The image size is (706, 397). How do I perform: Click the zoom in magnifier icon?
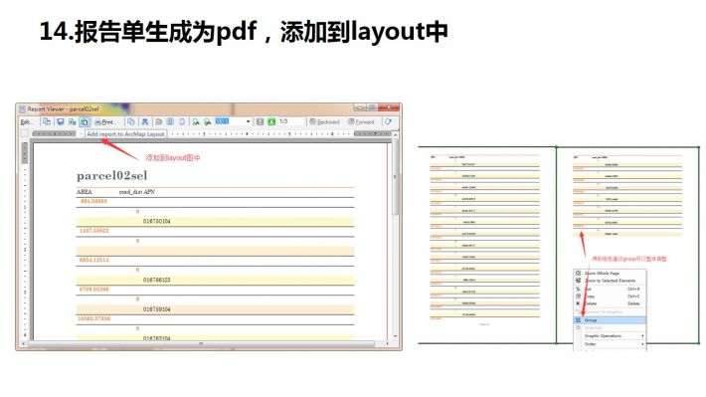tap(196, 122)
